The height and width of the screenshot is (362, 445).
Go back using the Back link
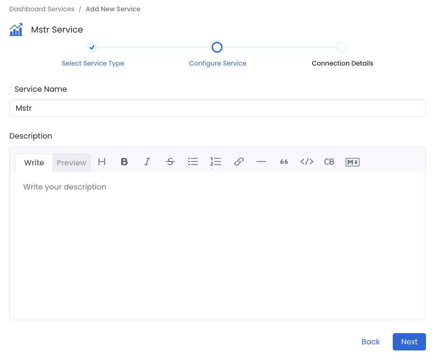click(370, 342)
